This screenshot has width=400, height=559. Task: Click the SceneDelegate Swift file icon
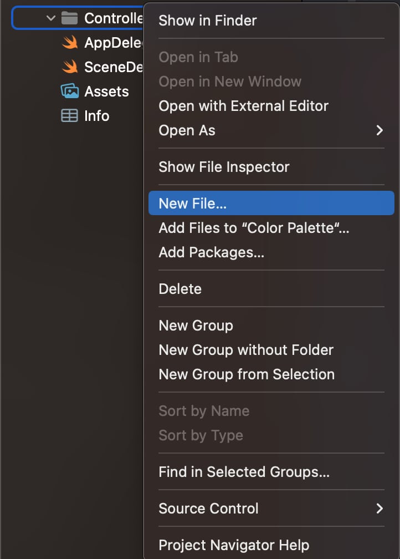tap(70, 67)
